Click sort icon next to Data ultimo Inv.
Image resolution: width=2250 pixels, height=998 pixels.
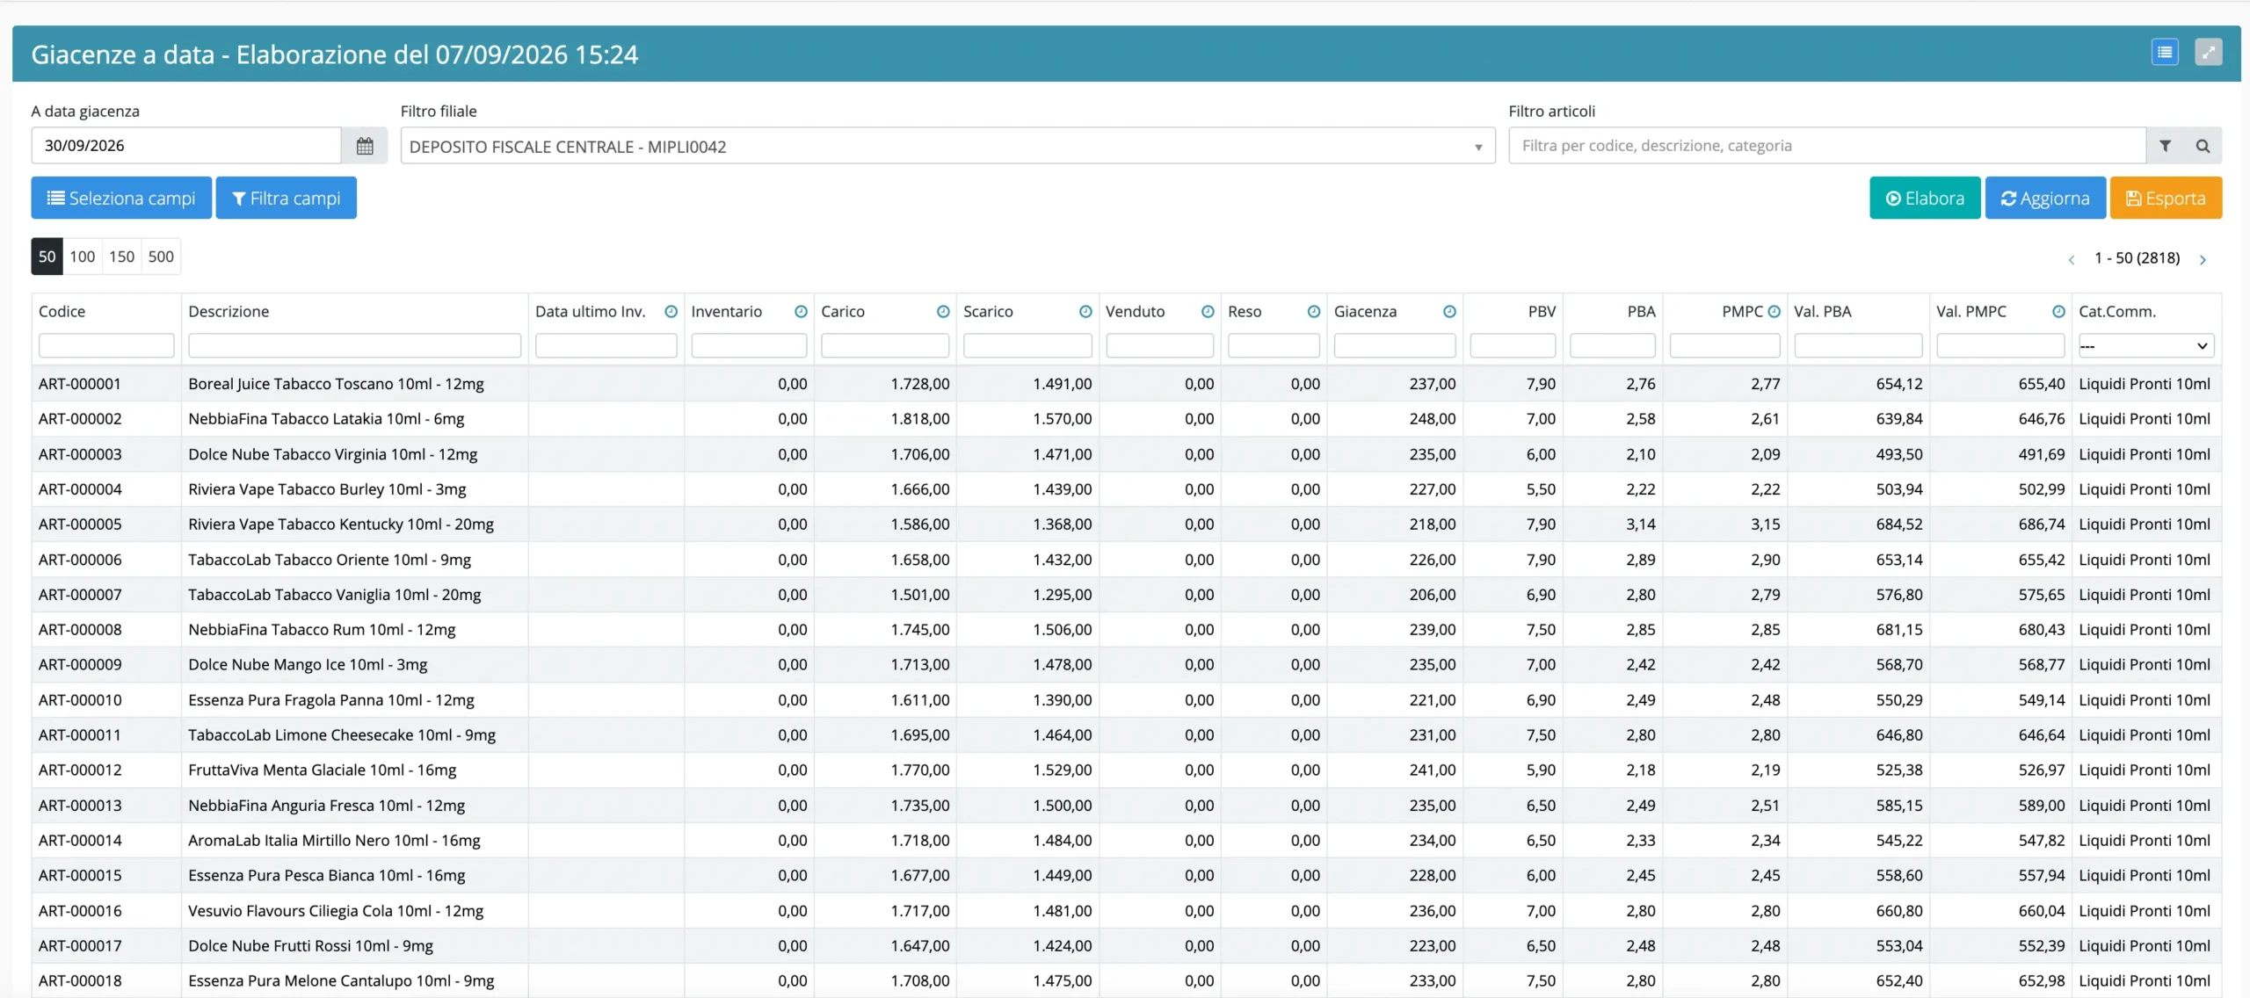click(671, 312)
